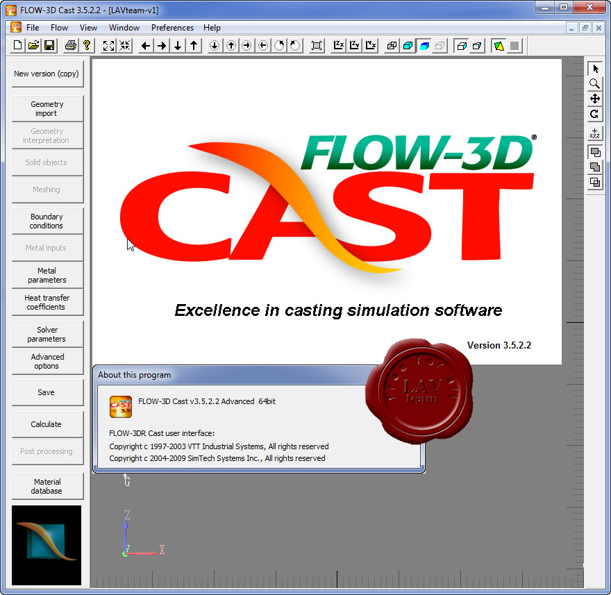This screenshot has width=611, height=595.
Task: Open the Flow menu
Action: [59, 28]
